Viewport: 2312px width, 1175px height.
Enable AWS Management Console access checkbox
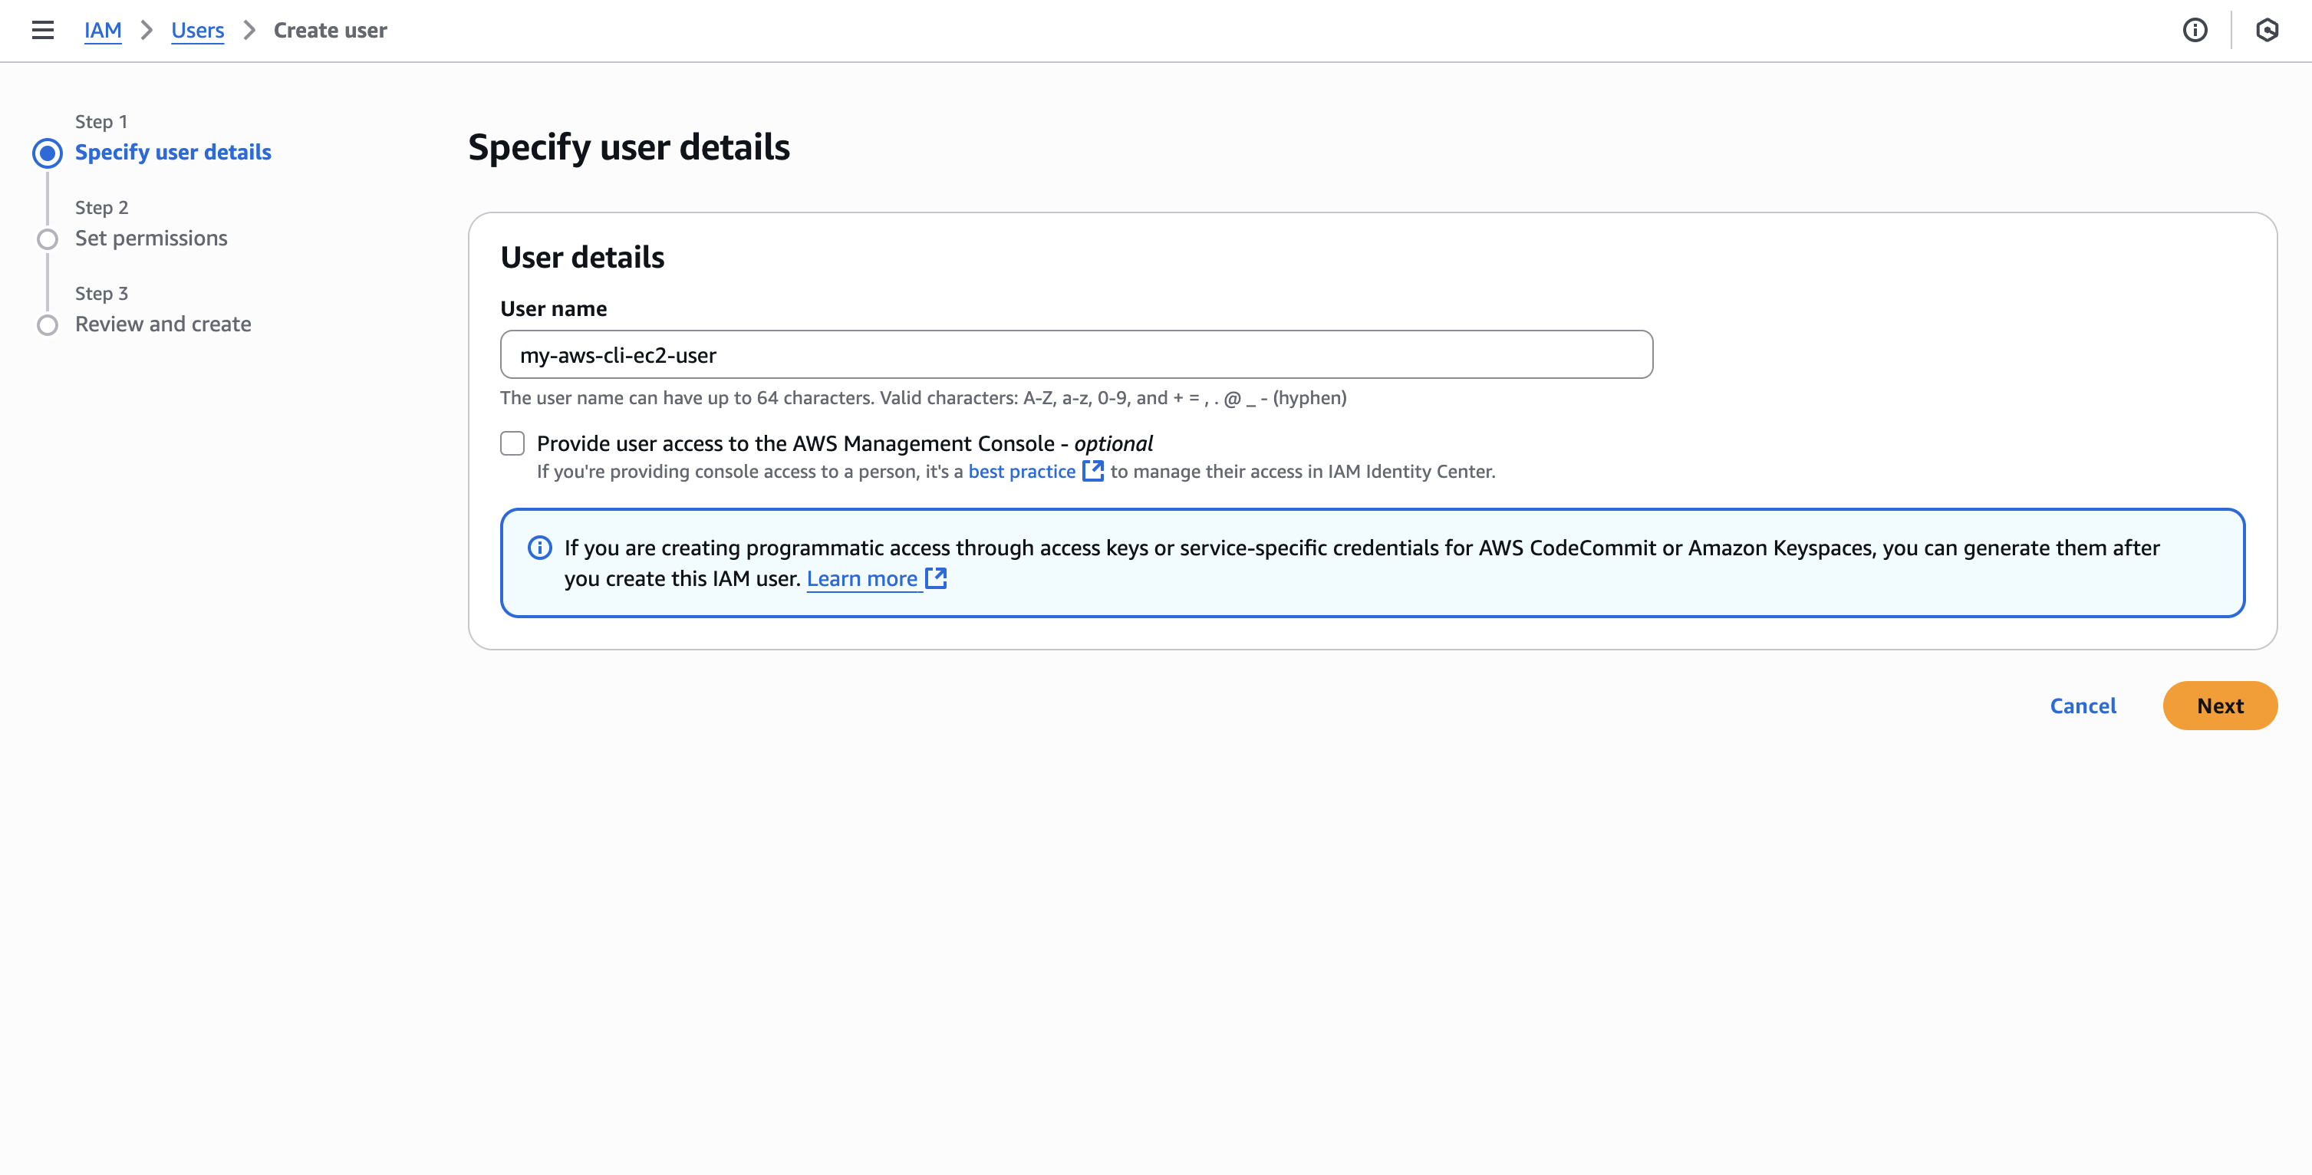[x=512, y=443]
